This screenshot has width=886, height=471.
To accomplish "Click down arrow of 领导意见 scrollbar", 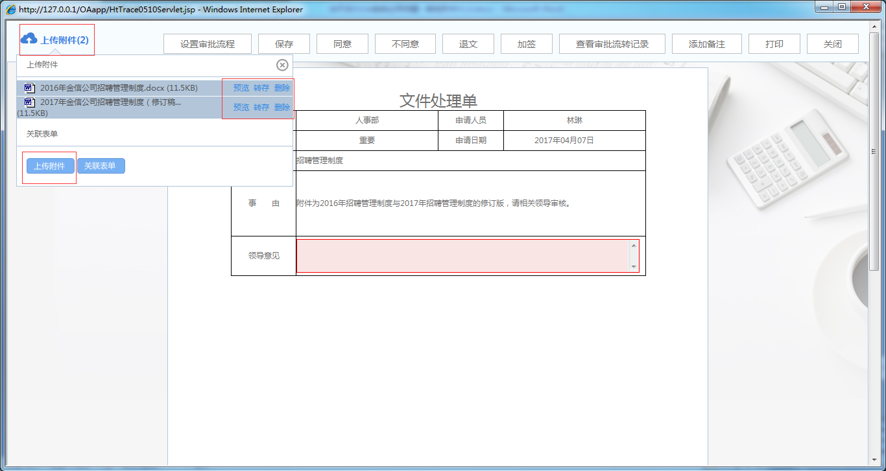I will (634, 267).
